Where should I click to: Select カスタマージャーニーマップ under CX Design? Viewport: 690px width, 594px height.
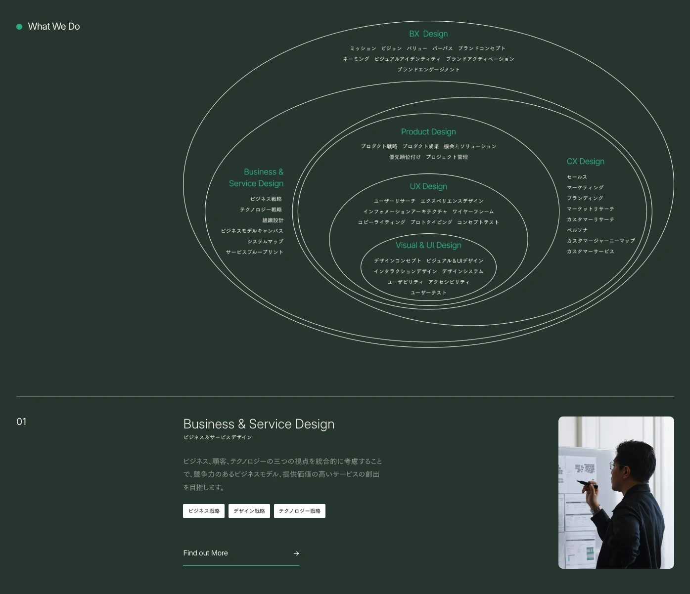click(600, 241)
